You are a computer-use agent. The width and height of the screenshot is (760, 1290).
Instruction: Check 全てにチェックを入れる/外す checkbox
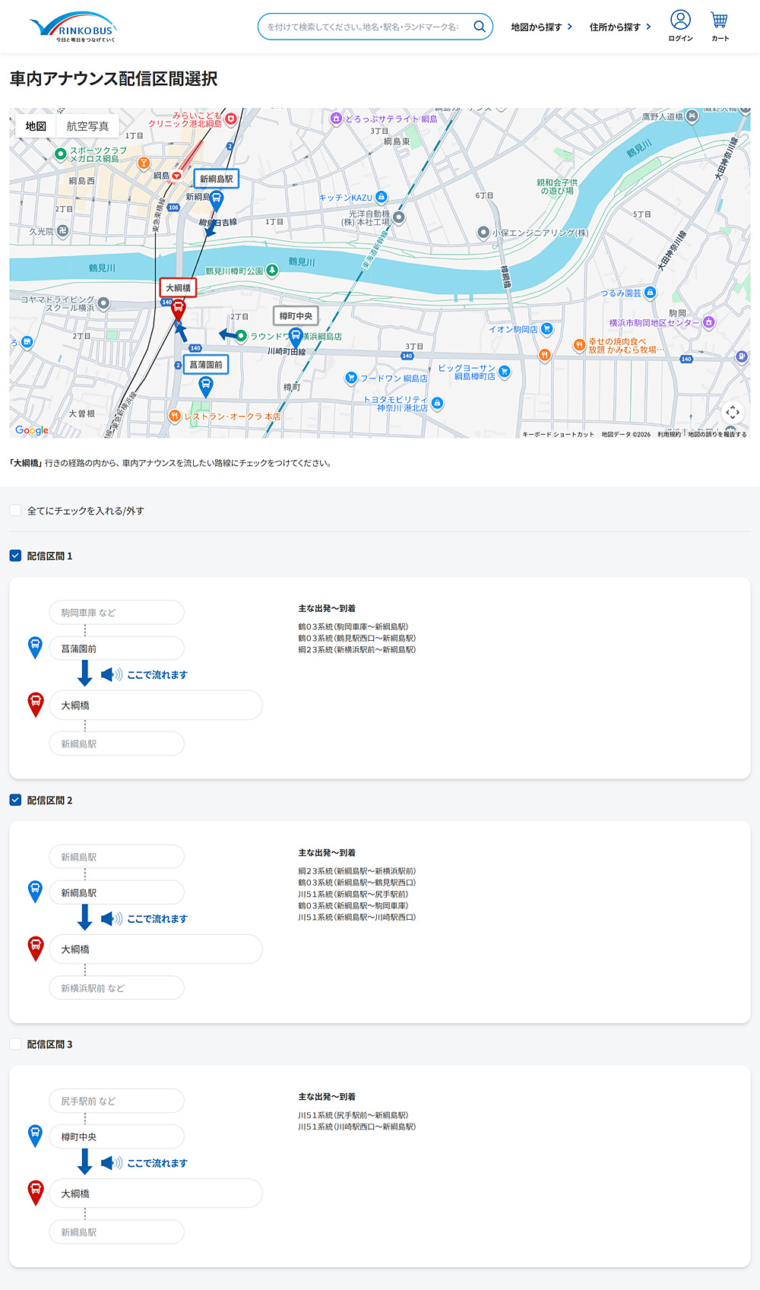(15, 510)
